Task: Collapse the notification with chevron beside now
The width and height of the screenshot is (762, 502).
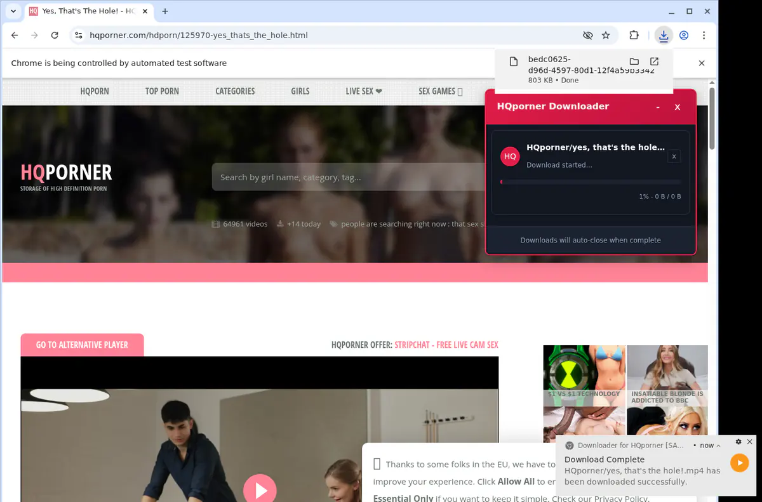Action: click(x=718, y=446)
